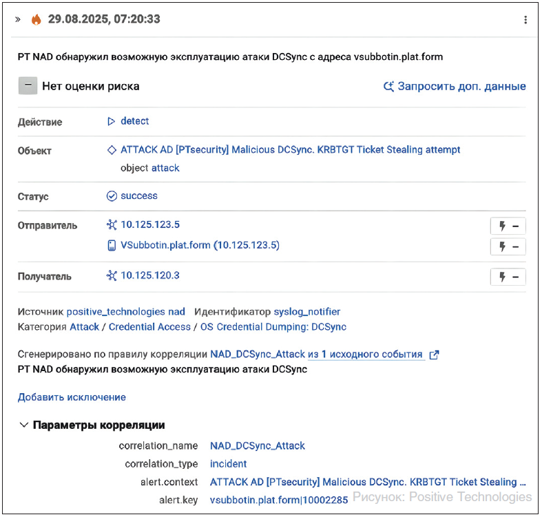The height and width of the screenshot is (517, 542).
Task: Collapse the Параметры корреляции section
Action: point(24,425)
